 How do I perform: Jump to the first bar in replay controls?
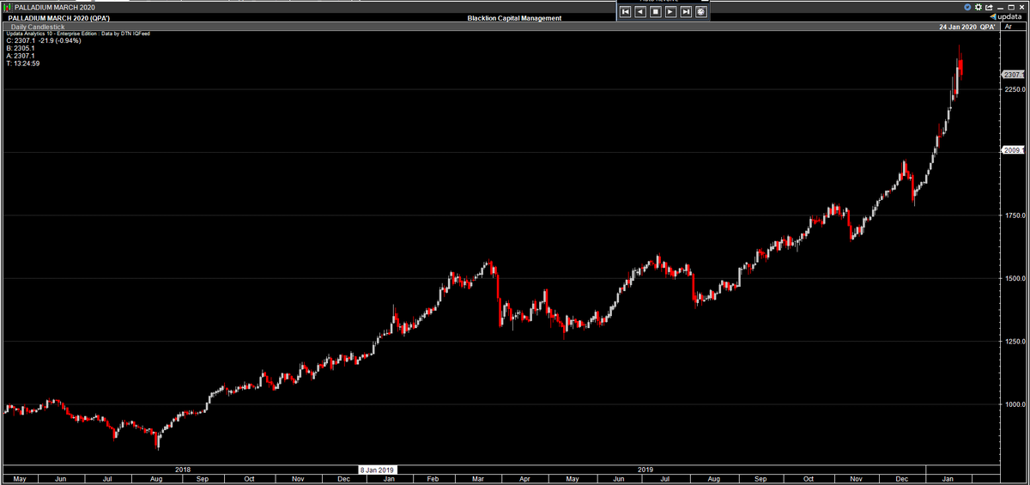point(626,11)
